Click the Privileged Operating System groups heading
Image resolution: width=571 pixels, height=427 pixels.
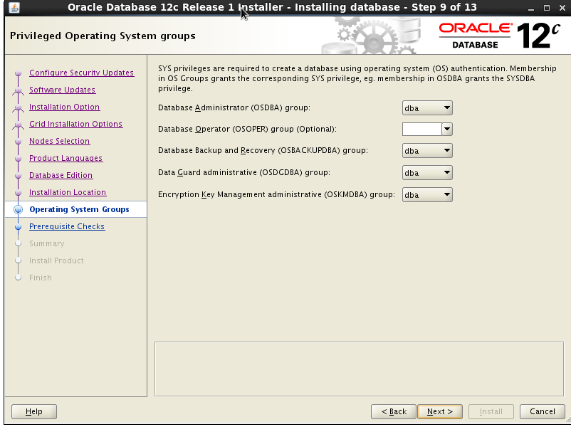pos(103,36)
